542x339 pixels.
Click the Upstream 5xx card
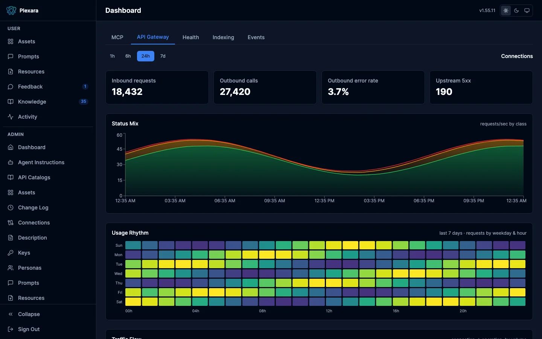pyautogui.click(x=481, y=87)
